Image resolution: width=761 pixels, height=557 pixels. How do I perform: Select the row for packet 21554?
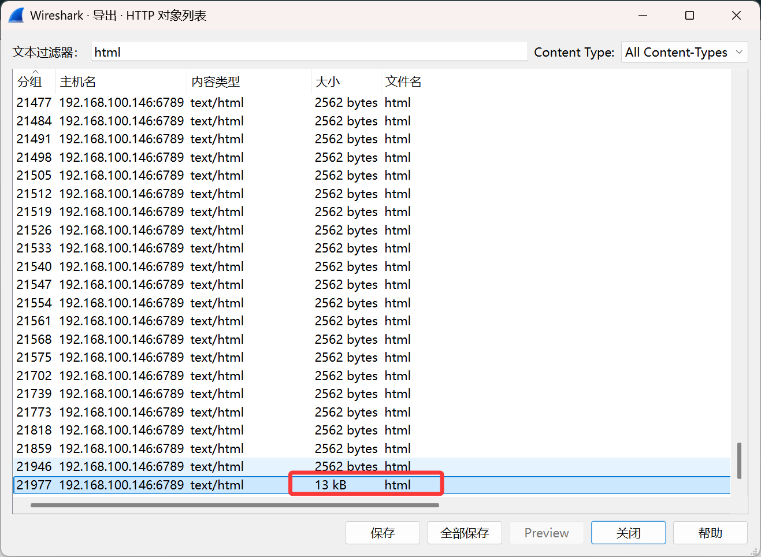tap(372, 303)
